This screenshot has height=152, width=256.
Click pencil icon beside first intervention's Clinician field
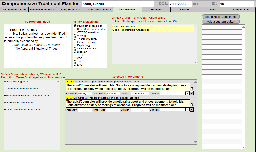pyautogui.click(x=192, y=93)
